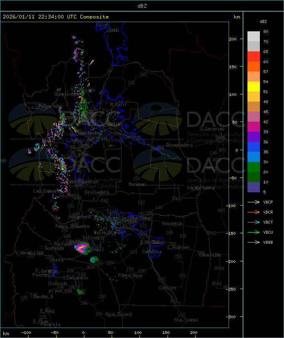
Task: Click the Chihuido map label
Action: pyautogui.click(x=57, y=283)
